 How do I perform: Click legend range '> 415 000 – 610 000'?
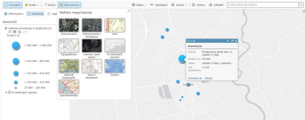click(37, 73)
